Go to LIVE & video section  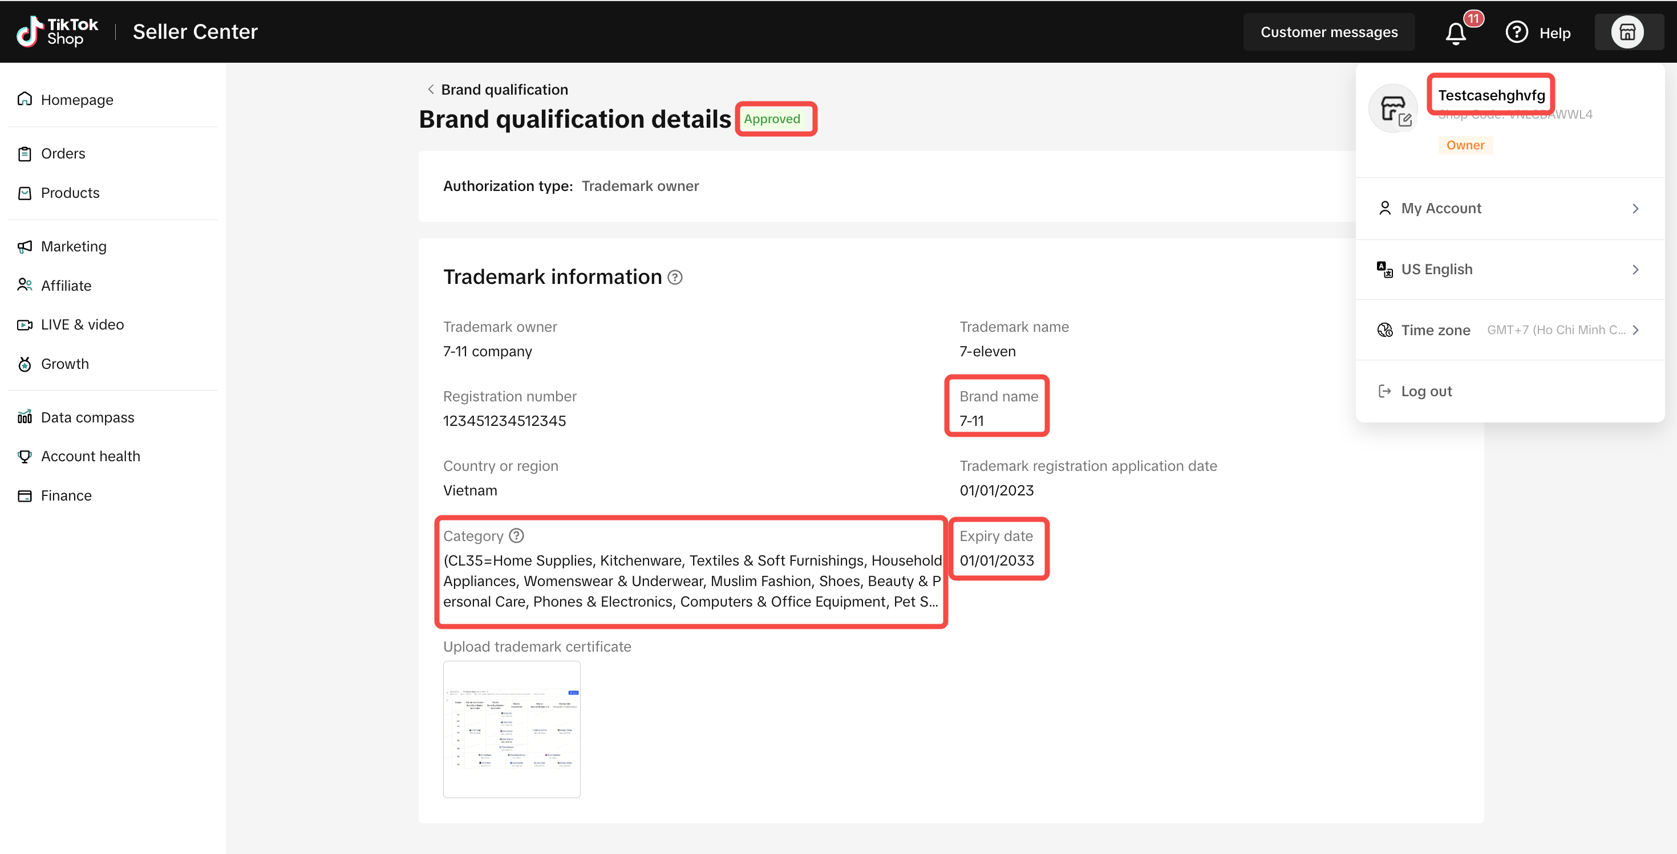coord(82,324)
